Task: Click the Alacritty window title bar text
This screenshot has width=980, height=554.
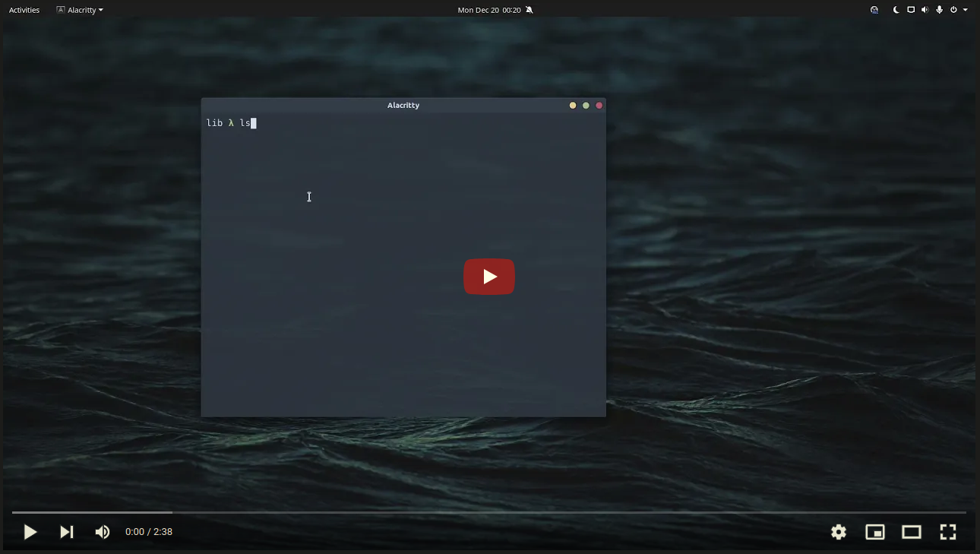Action: point(403,106)
